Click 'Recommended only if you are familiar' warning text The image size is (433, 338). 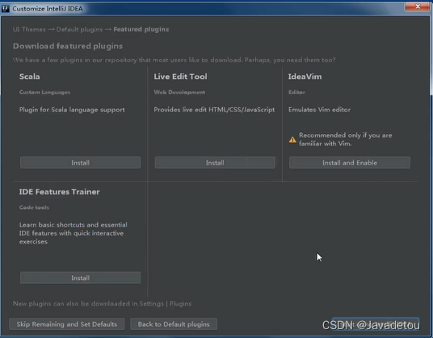coord(346,140)
